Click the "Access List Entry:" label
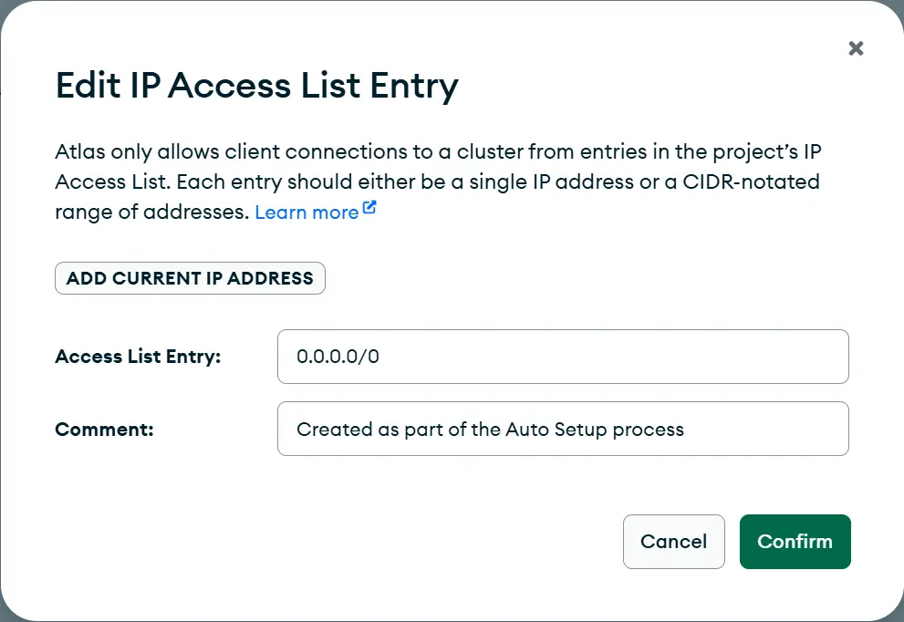This screenshot has width=904, height=622. (x=138, y=357)
